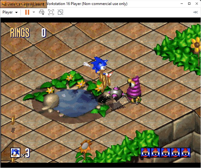
Task: Toggle Unity mode icon
Action: [x=60, y=12]
